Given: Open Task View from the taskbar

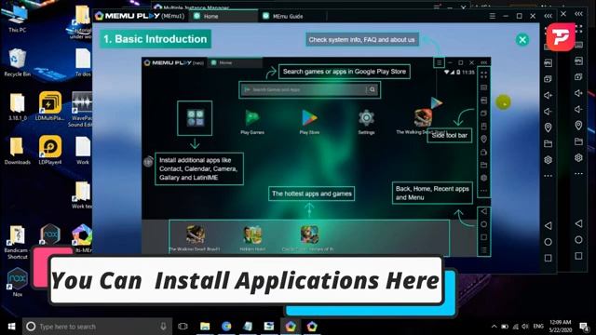Looking at the screenshot, I should [x=183, y=327].
